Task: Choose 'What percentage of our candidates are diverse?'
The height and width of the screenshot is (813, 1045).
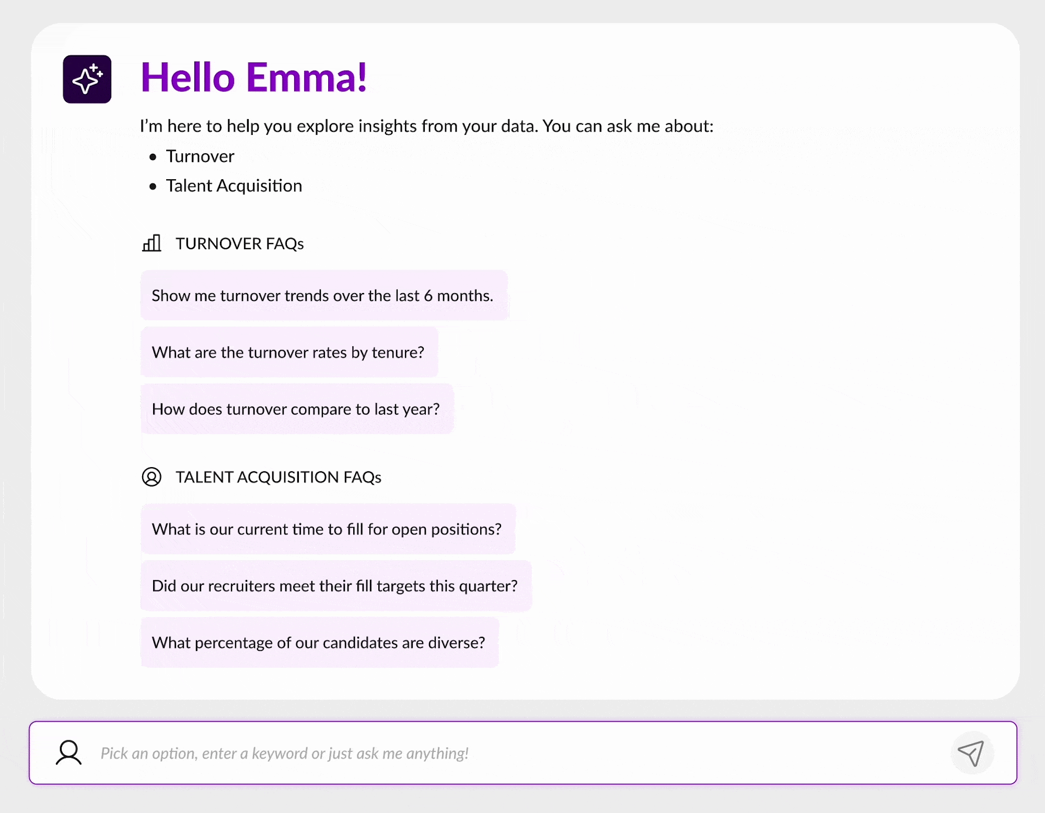Action: [319, 642]
